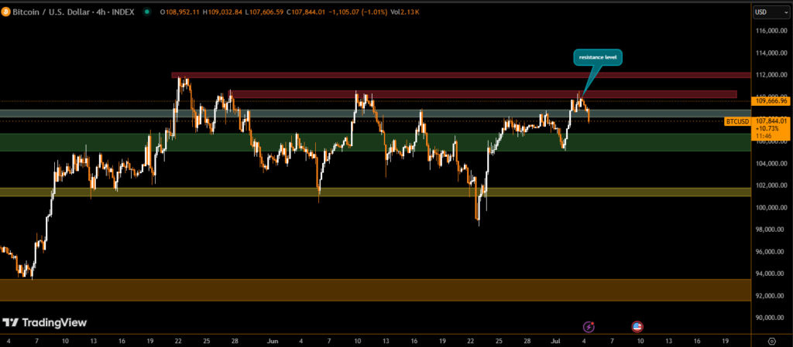Expand the USD currency dropdown
The image size is (793, 347).
771,12
